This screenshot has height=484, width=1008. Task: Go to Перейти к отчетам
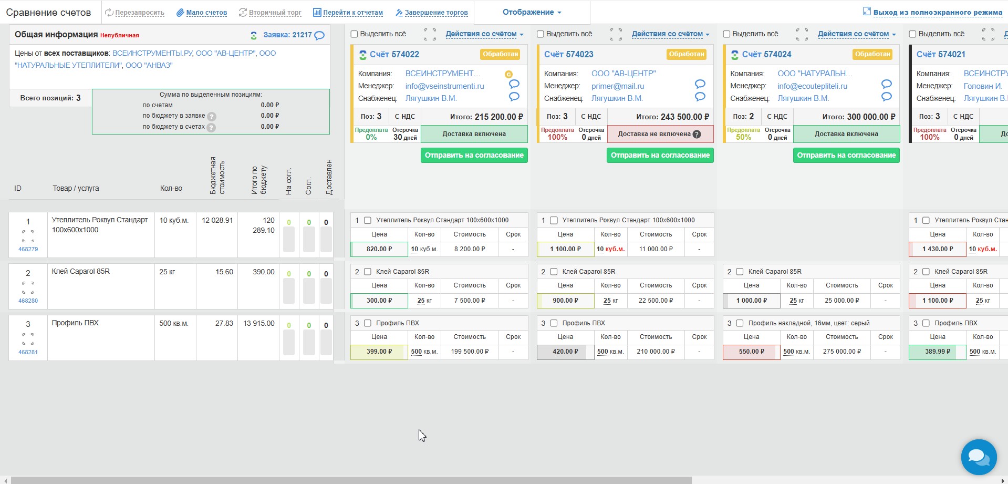pyautogui.click(x=348, y=13)
